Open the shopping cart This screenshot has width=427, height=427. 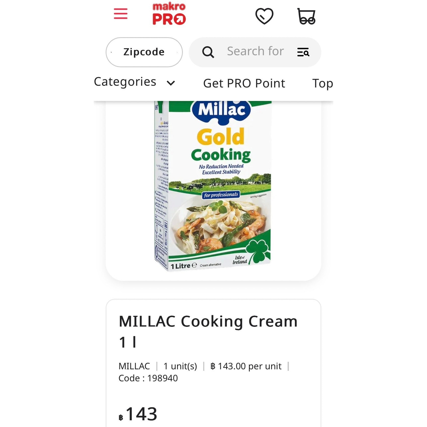click(306, 16)
